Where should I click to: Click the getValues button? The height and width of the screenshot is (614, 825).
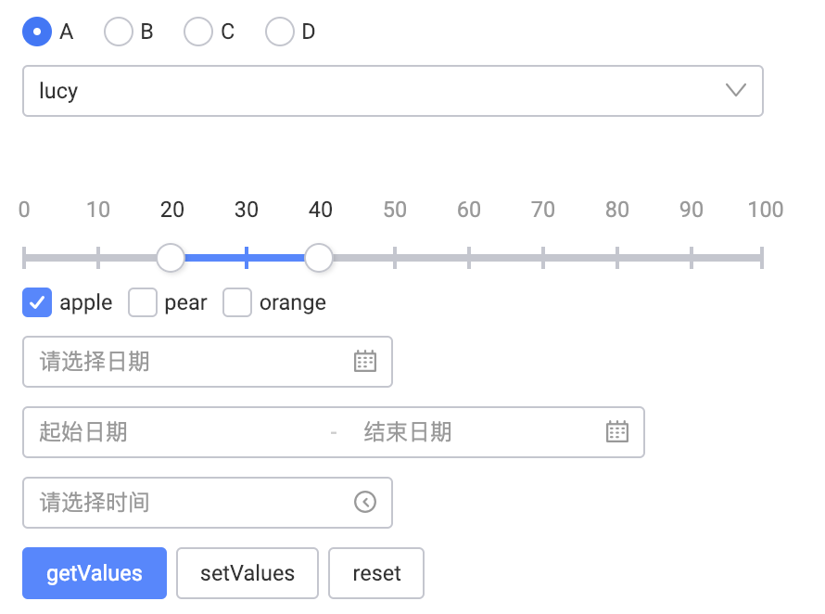click(x=95, y=573)
